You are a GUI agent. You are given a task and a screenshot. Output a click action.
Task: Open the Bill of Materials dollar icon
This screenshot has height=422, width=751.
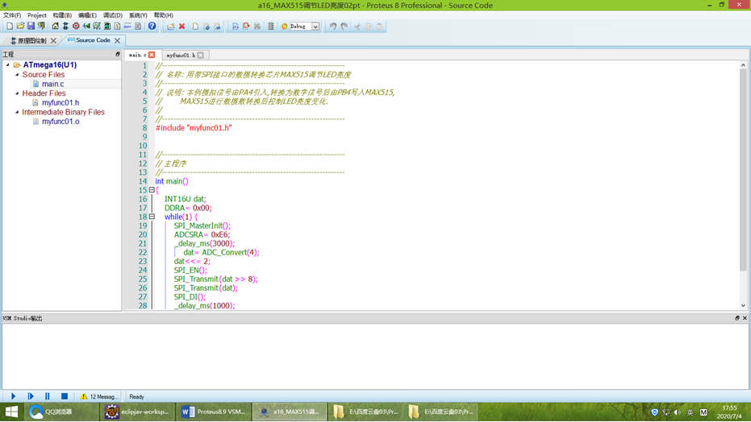[x=117, y=27]
